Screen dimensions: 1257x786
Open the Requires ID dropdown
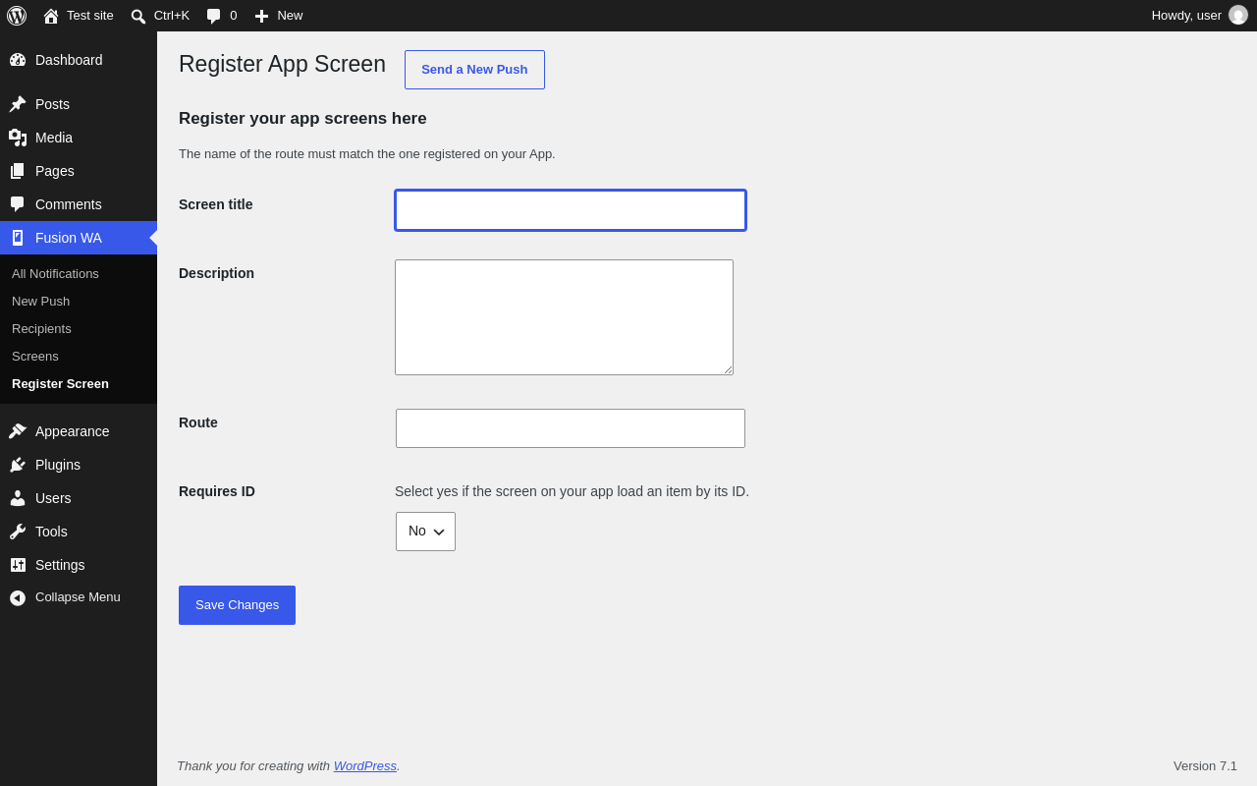[x=425, y=532]
